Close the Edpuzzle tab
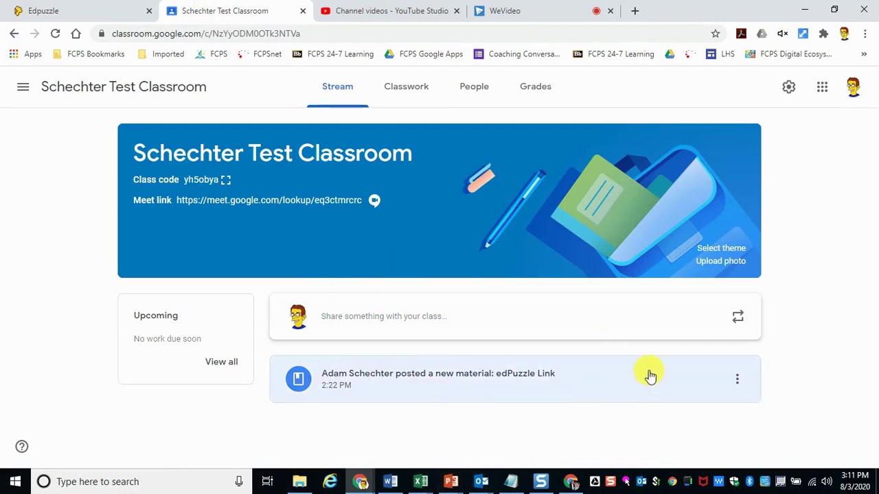 pyautogui.click(x=149, y=11)
